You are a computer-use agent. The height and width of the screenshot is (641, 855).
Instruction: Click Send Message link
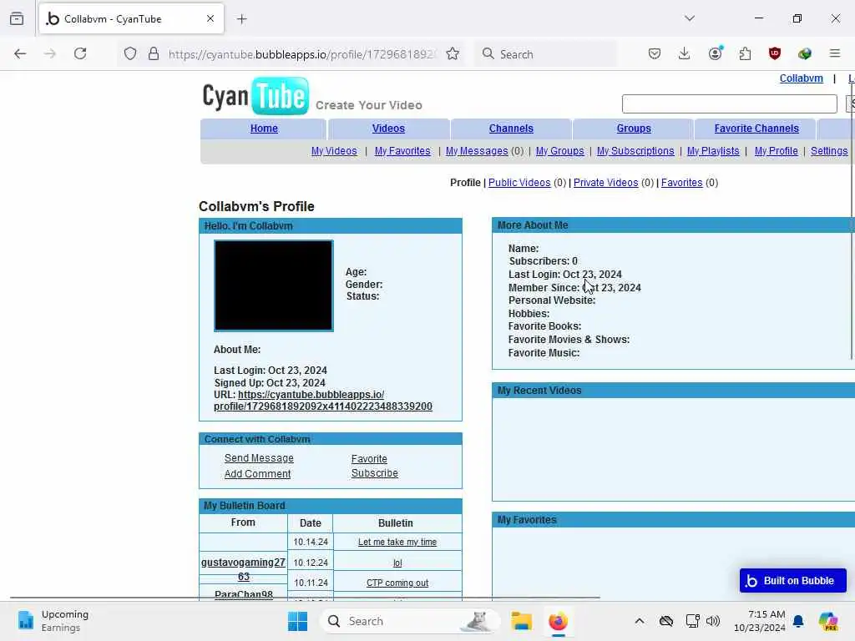pyautogui.click(x=259, y=458)
